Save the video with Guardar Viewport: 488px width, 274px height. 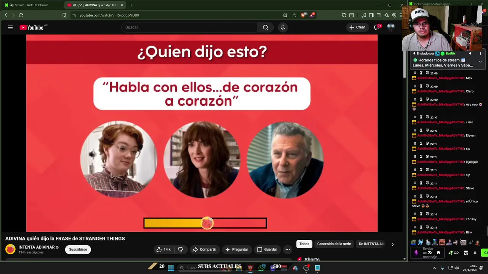[x=267, y=250]
